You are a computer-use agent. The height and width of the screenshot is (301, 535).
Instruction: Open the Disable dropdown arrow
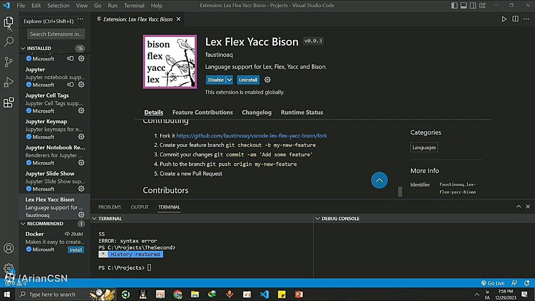229,79
